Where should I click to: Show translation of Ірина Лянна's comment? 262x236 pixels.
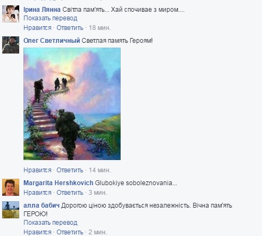pos(51,18)
